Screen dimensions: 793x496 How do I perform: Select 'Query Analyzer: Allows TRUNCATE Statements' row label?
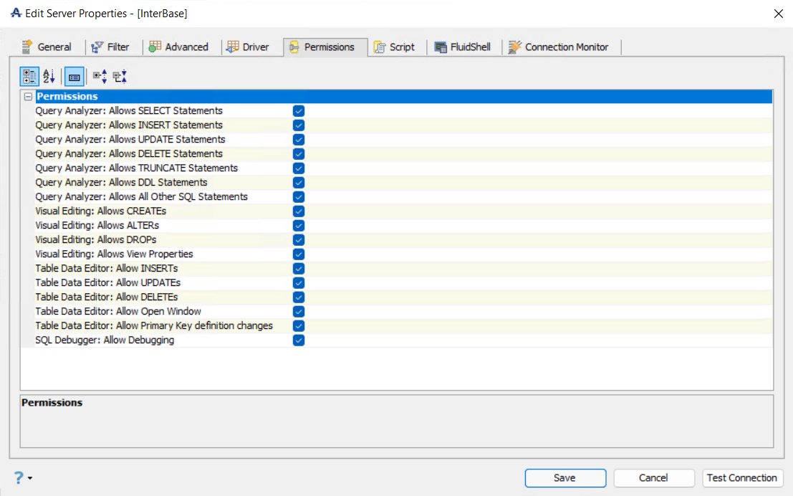point(137,168)
